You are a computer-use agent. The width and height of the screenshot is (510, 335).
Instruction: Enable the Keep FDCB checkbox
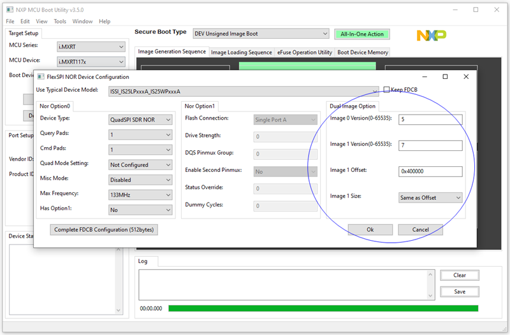[x=386, y=89]
